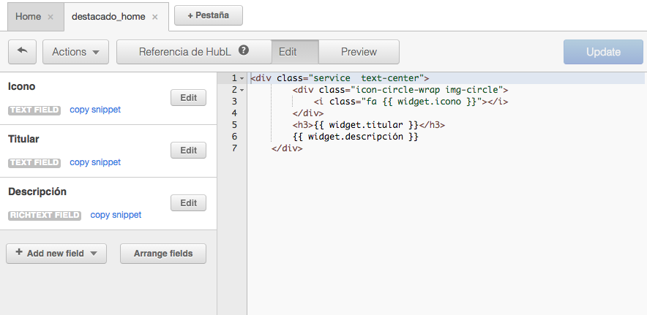Switch to Edit mode
Image resolution: width=647 pixels, height=315 pixels.
pos(295,52)
